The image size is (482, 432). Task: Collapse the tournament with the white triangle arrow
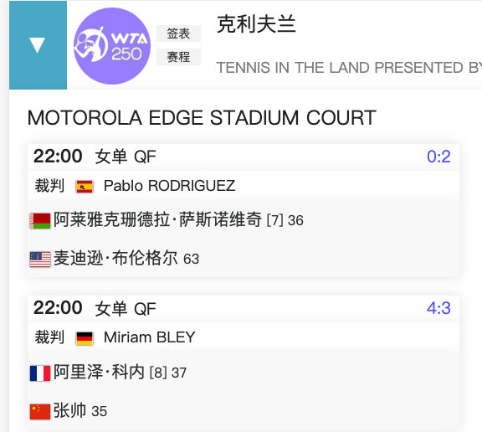38,45
